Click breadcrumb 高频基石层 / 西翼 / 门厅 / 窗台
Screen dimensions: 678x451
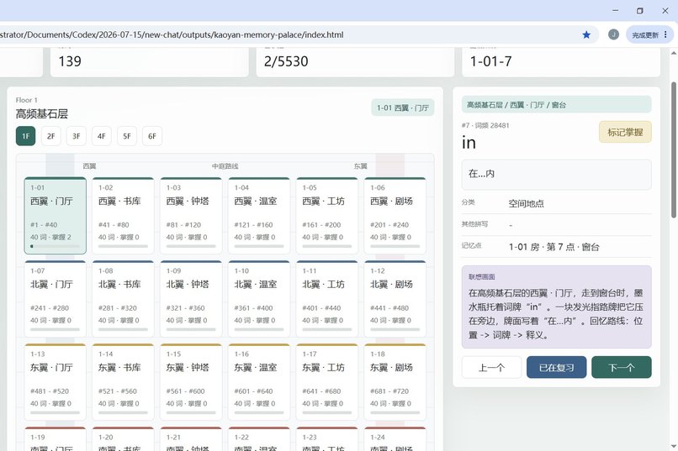tap(557, 104)
